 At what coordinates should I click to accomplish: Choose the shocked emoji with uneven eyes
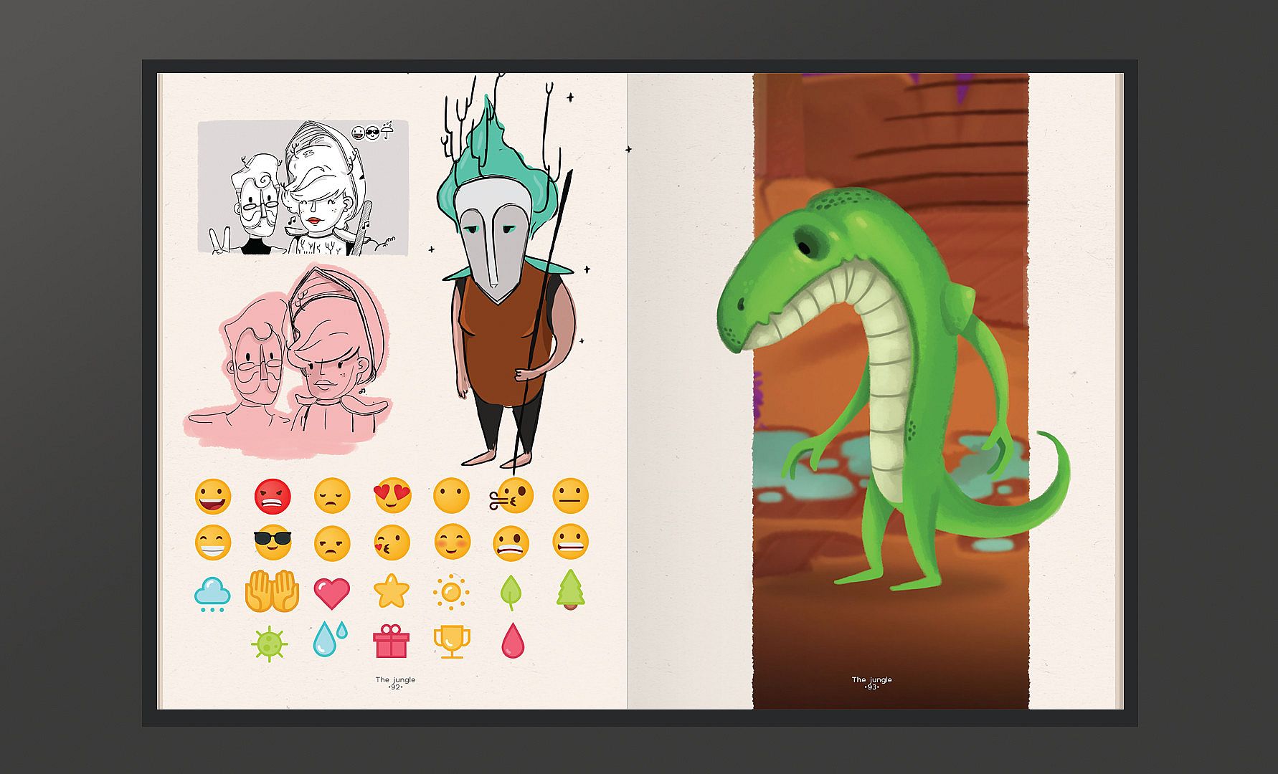[511, 543]
